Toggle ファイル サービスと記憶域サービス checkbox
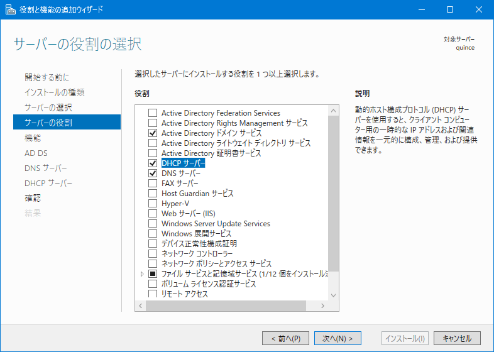Image resolution: width=494 pixels, height=352 pixels. (153, 274)
